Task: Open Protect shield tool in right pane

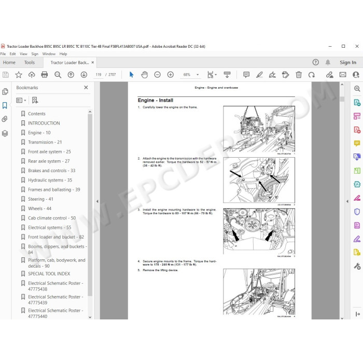Action: 357,212
